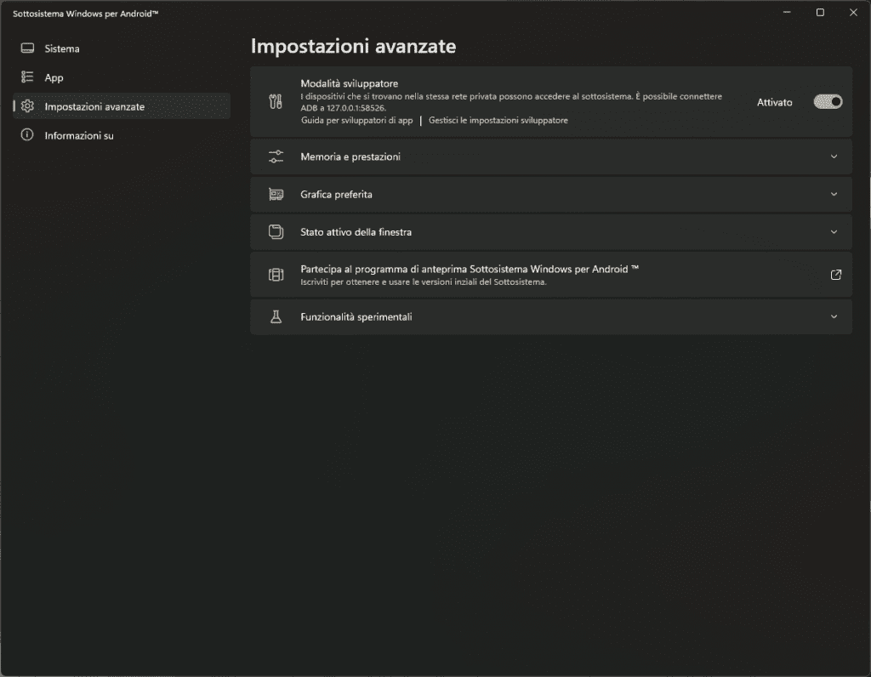
Task: Click the Informazioni su info icon
Action: point(27,135)
